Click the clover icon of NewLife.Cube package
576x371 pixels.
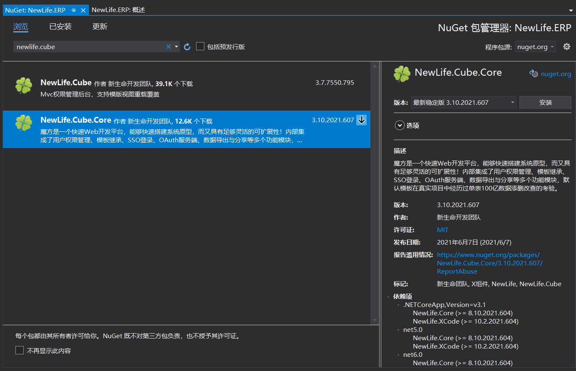tap(24, 86)
